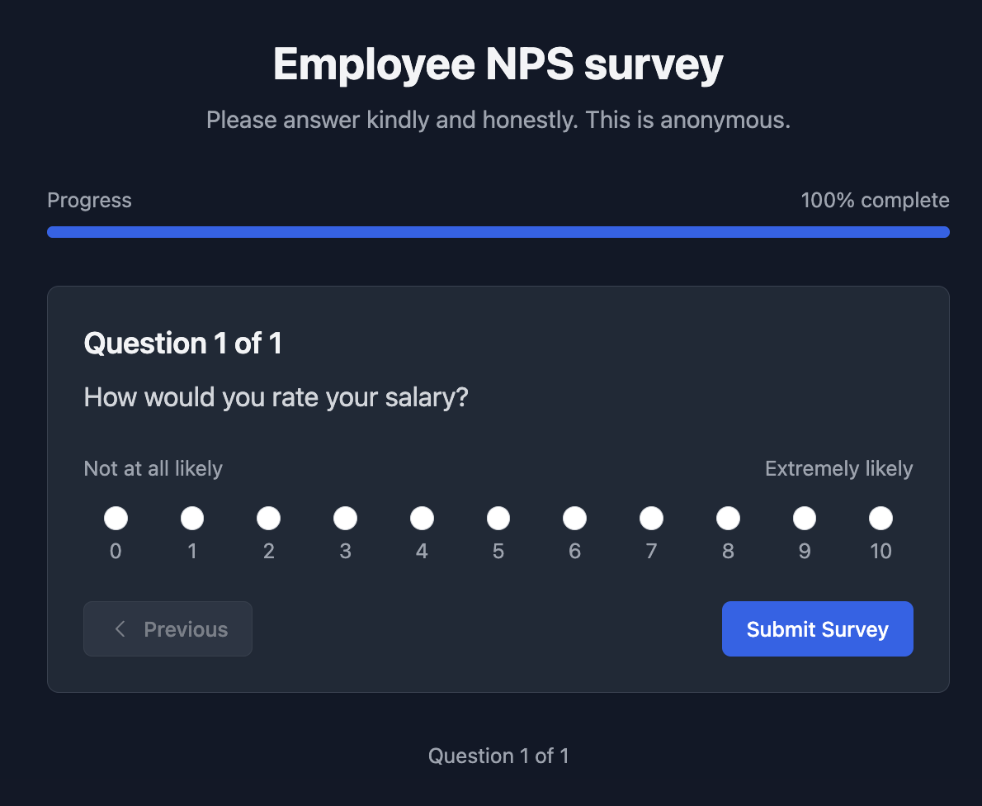Viewport: 982px width, 806px height.
Task: Choose rating 6 for the question
Action: (574, 518)
